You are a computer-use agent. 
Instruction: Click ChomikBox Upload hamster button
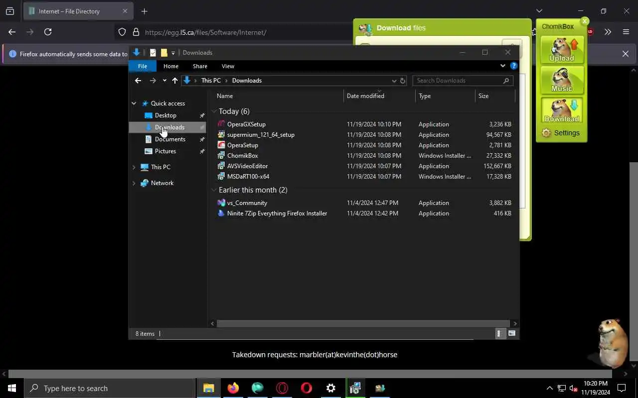point(562,49)
